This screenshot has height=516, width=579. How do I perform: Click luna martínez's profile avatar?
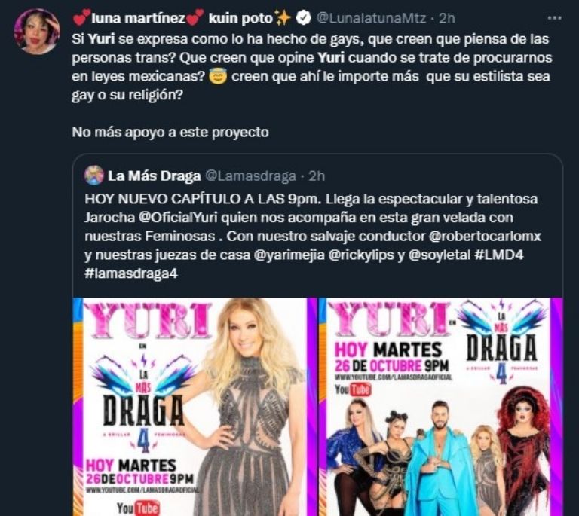[x=36, y=32]
